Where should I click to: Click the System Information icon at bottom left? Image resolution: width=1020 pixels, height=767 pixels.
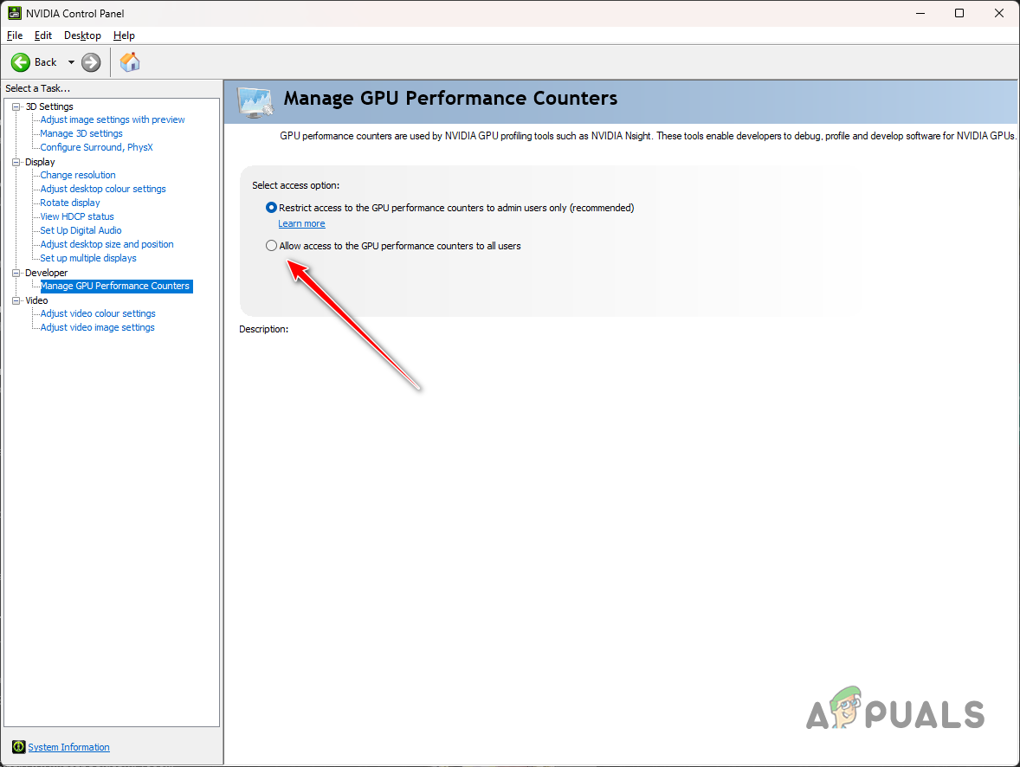click(x=19, y=747)
